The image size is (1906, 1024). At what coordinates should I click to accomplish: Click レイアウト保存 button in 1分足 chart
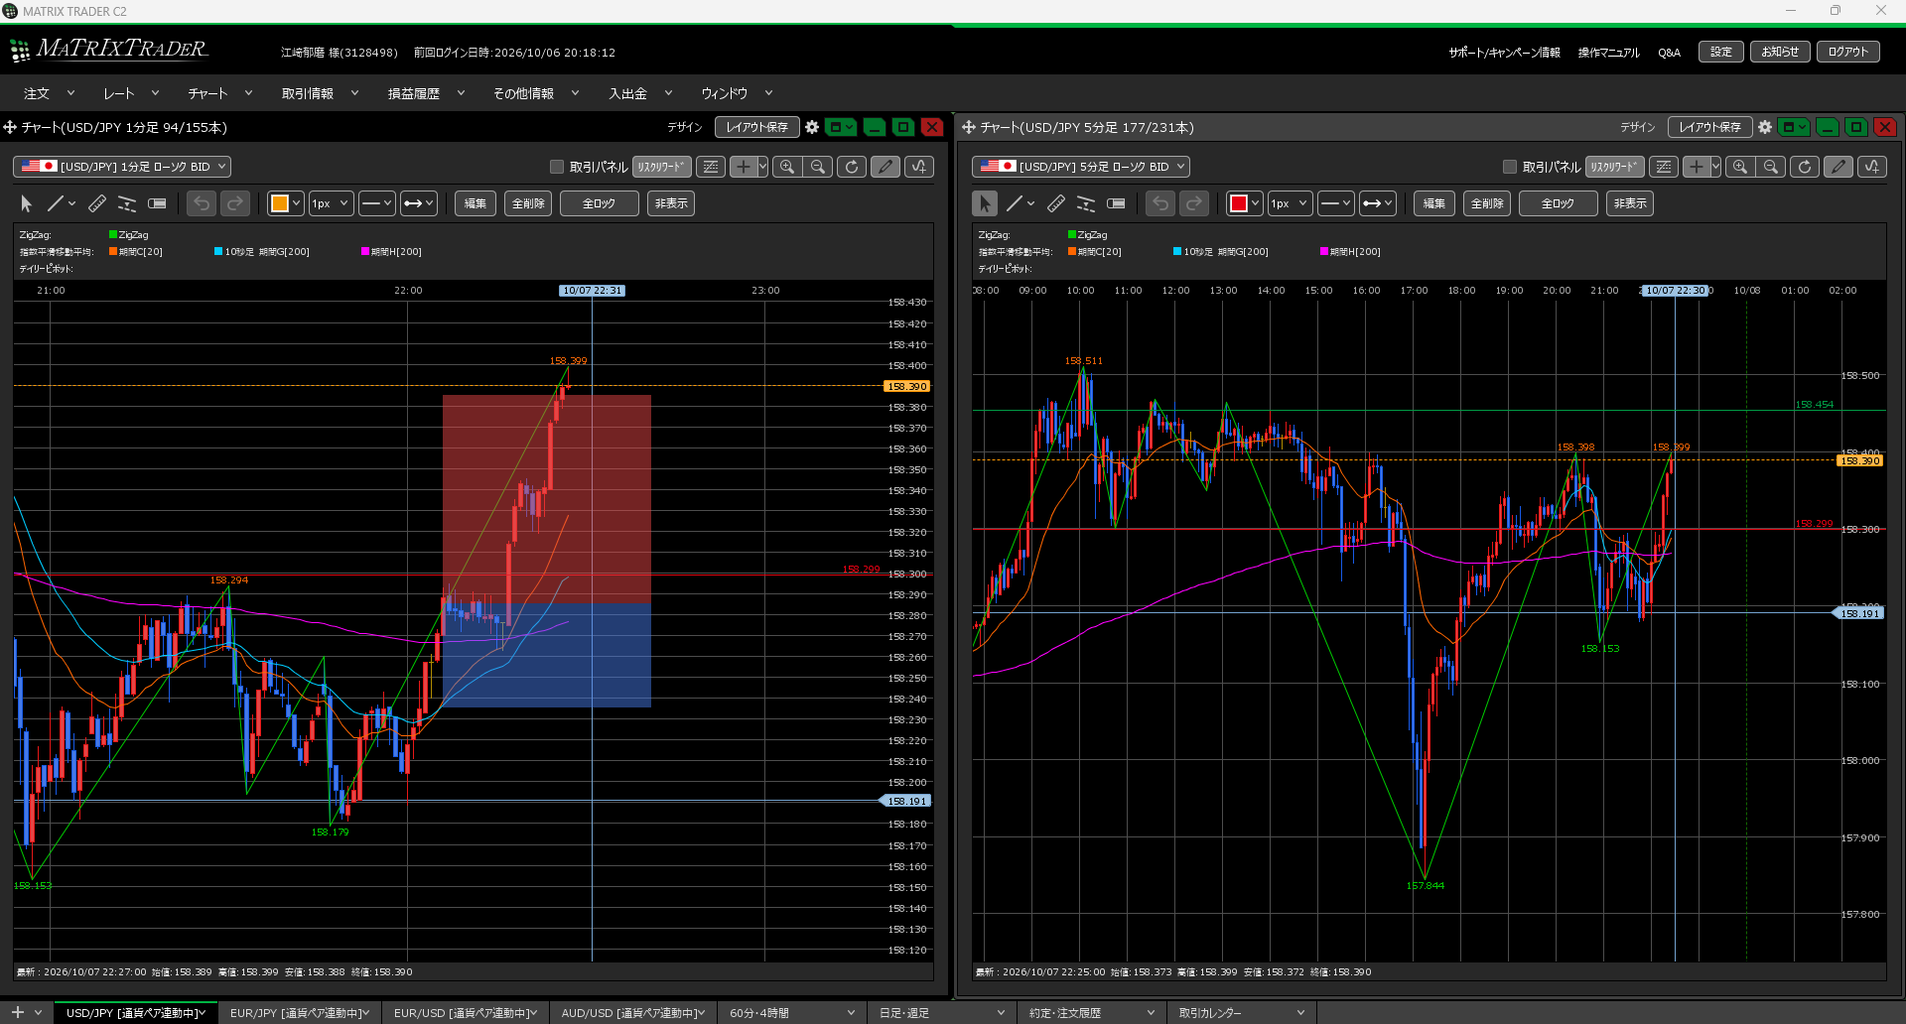tap(756, 127)
